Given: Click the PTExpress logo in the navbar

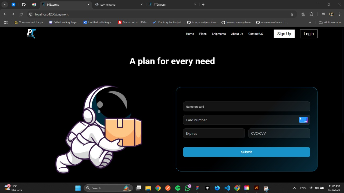Looking at the screenshot, I should 31,34.
